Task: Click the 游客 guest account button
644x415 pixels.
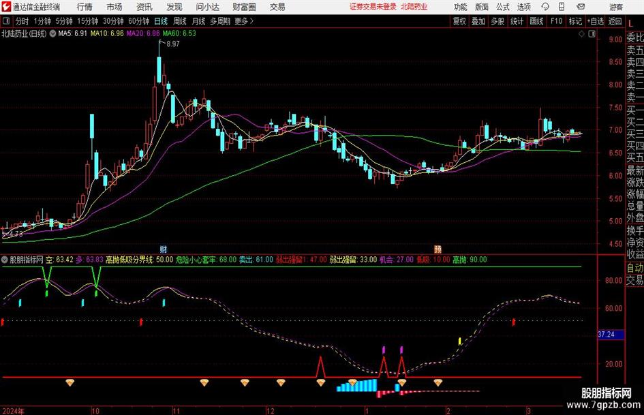Action: (x=616, y=7)
